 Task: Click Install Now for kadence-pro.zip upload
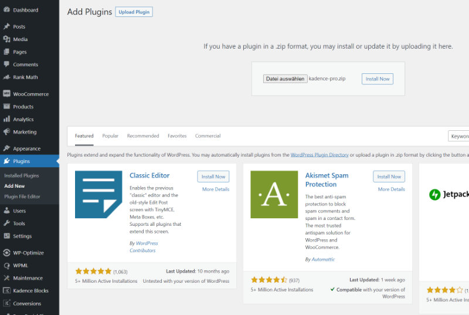coord(377,79)
